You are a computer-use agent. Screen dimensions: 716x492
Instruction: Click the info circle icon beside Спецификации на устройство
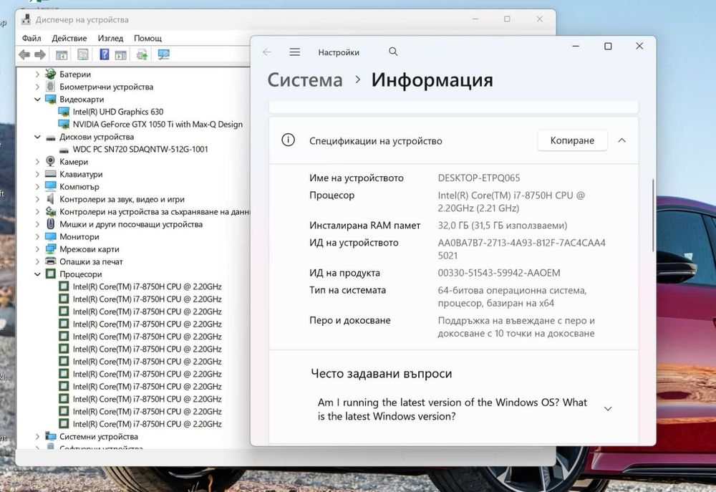click(288, 140)
